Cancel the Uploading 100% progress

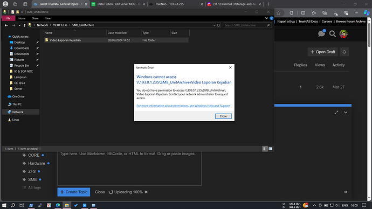pos(146,192)
